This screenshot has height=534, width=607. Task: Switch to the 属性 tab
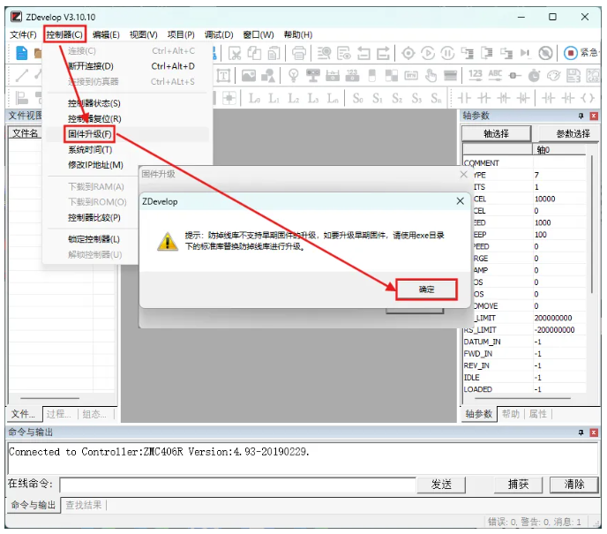click(x=537, y=414)
